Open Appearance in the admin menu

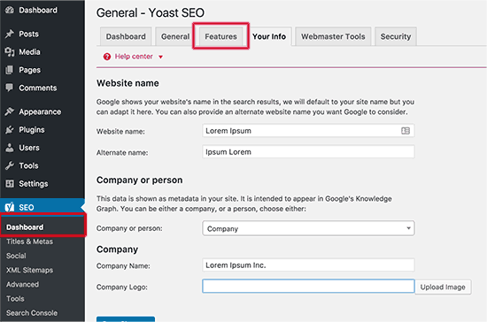tap(40, 111)
